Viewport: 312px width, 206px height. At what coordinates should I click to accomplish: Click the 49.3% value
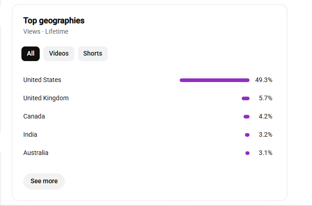click(264, 80)
